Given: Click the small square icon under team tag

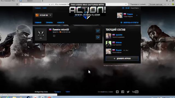Looking at the screenshot, I should [54, 36].
